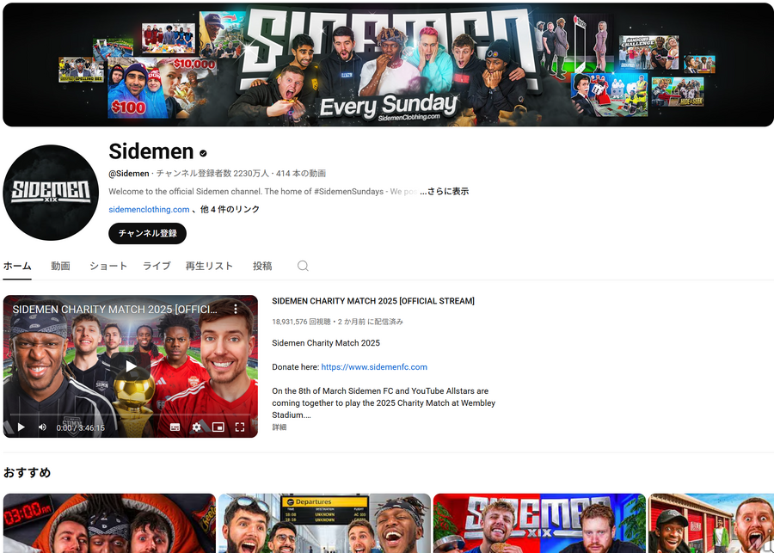Open recommended video with Sidemen XIX logo
The height and width of the screenshot is (553, 774).
click(539, 524)
